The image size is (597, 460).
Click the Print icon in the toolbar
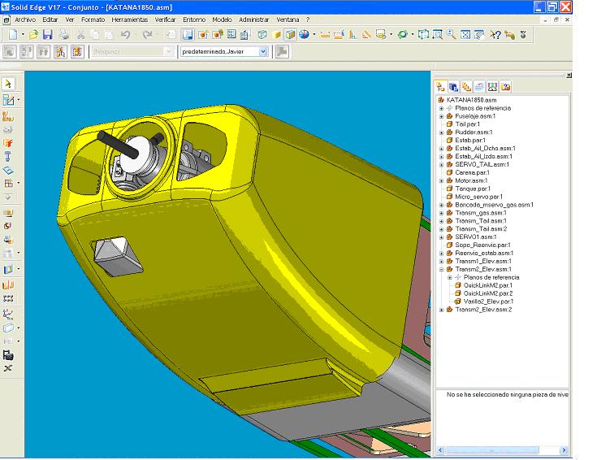[x=63, y=35]
